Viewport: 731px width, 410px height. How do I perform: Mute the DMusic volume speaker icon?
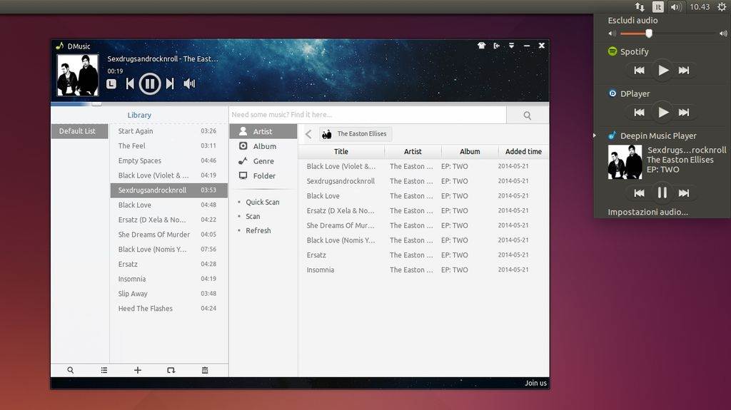189,84
